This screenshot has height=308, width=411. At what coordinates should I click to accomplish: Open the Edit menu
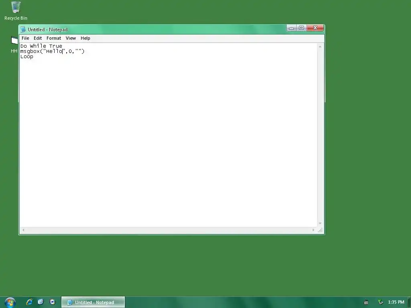[x=37, y=38]
